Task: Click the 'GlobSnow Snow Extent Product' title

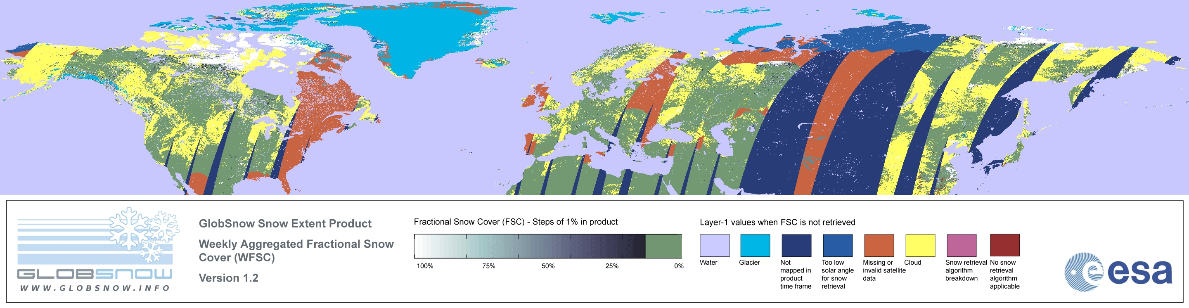Action: click(x=285, y=223)
